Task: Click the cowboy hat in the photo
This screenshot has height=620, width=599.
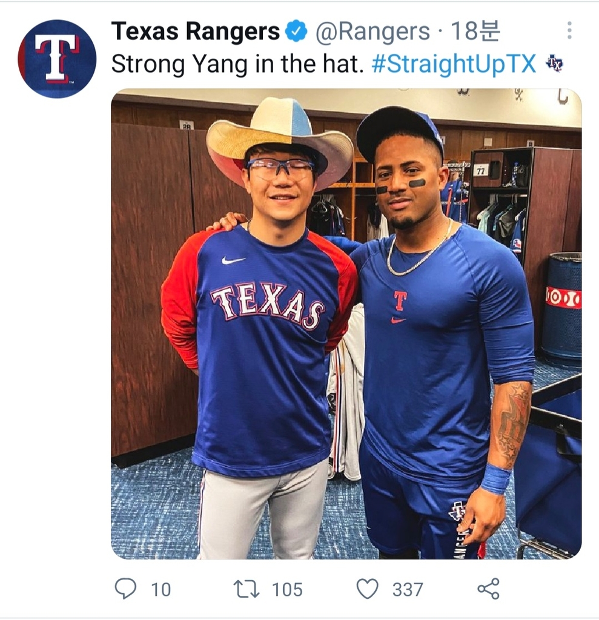Action: (279, 136)
